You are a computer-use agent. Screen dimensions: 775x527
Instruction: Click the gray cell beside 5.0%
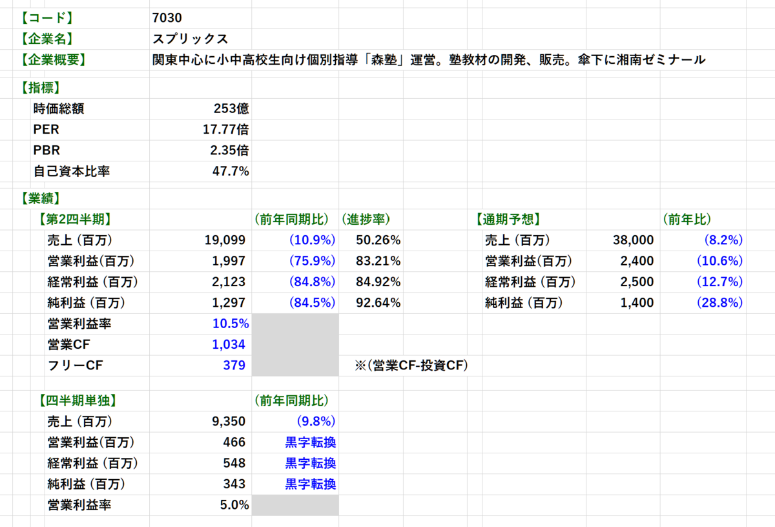[x=295, y=505]
